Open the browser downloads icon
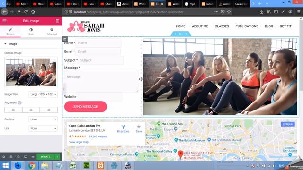 tap(262, 12)
